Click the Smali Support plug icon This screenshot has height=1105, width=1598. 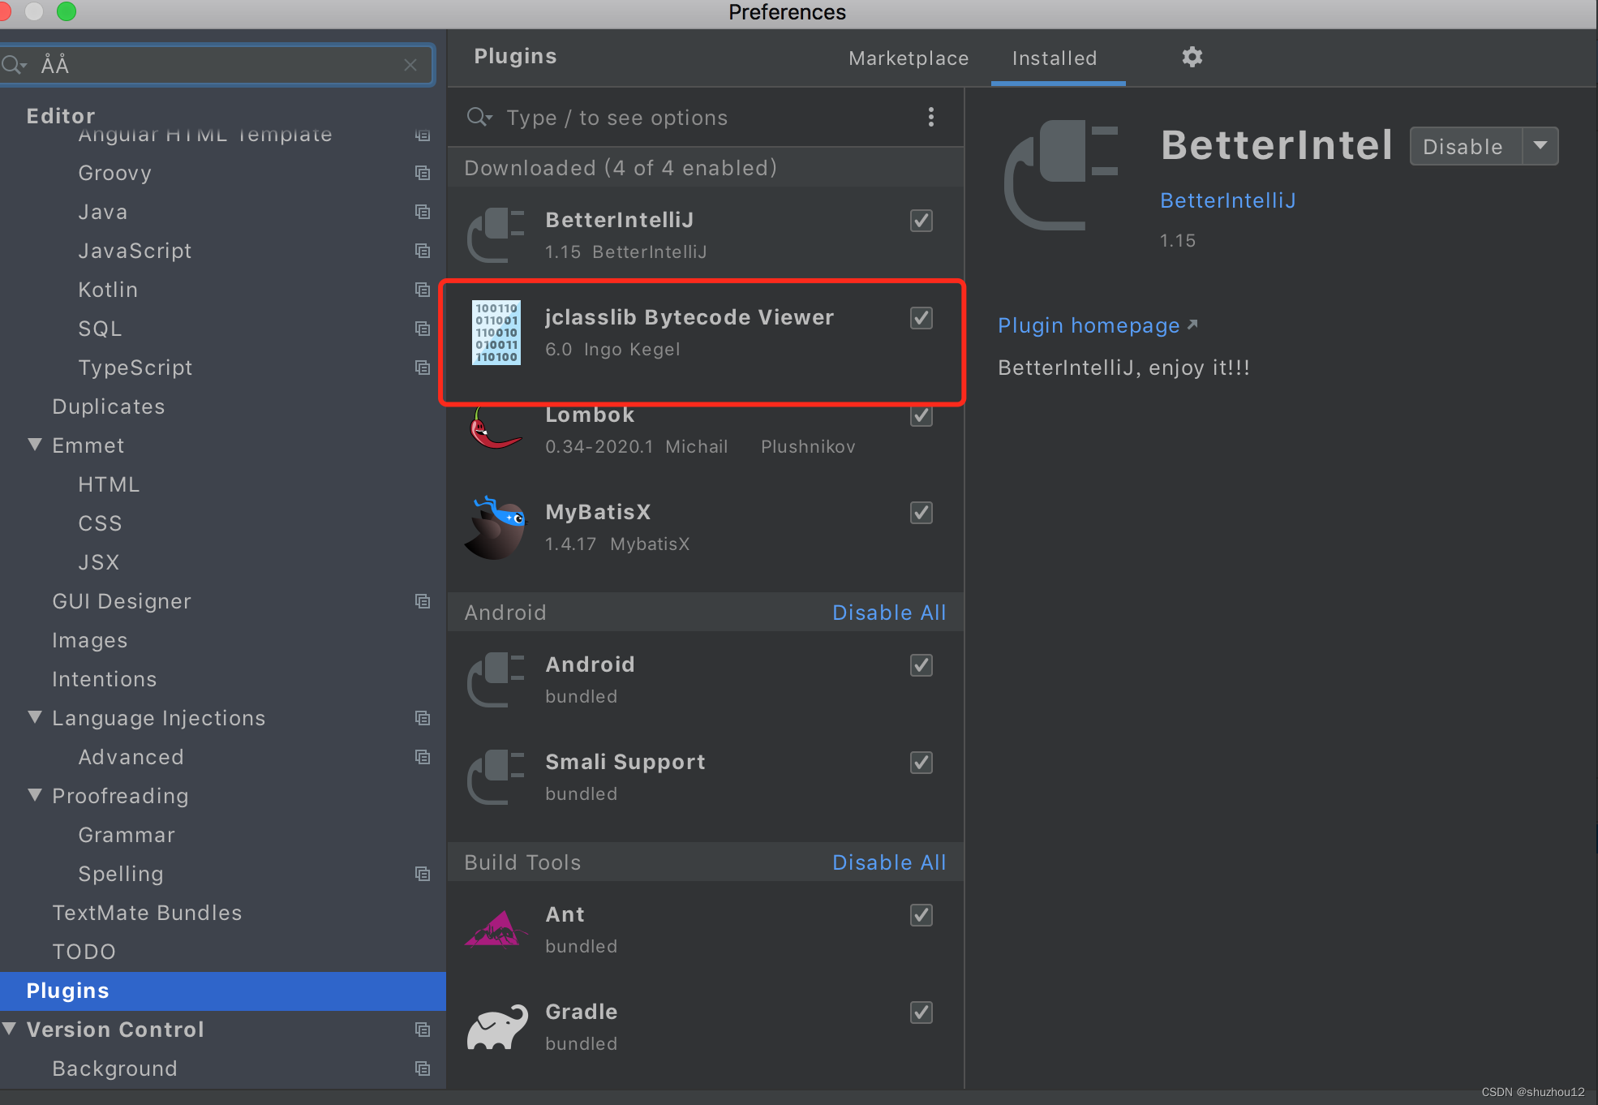point(496,777)
